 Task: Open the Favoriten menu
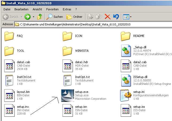[x=52, y=9]
